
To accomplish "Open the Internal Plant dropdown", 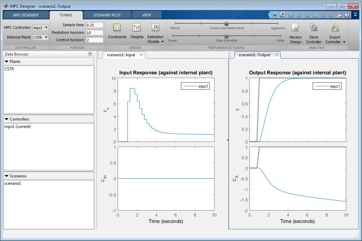I will pos(41,37).
